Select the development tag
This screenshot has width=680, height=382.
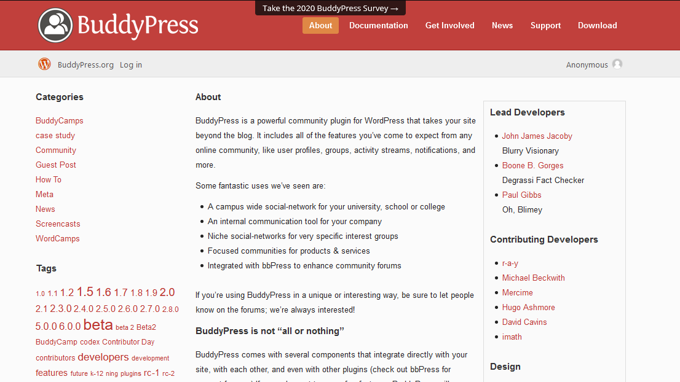(150, 358)
